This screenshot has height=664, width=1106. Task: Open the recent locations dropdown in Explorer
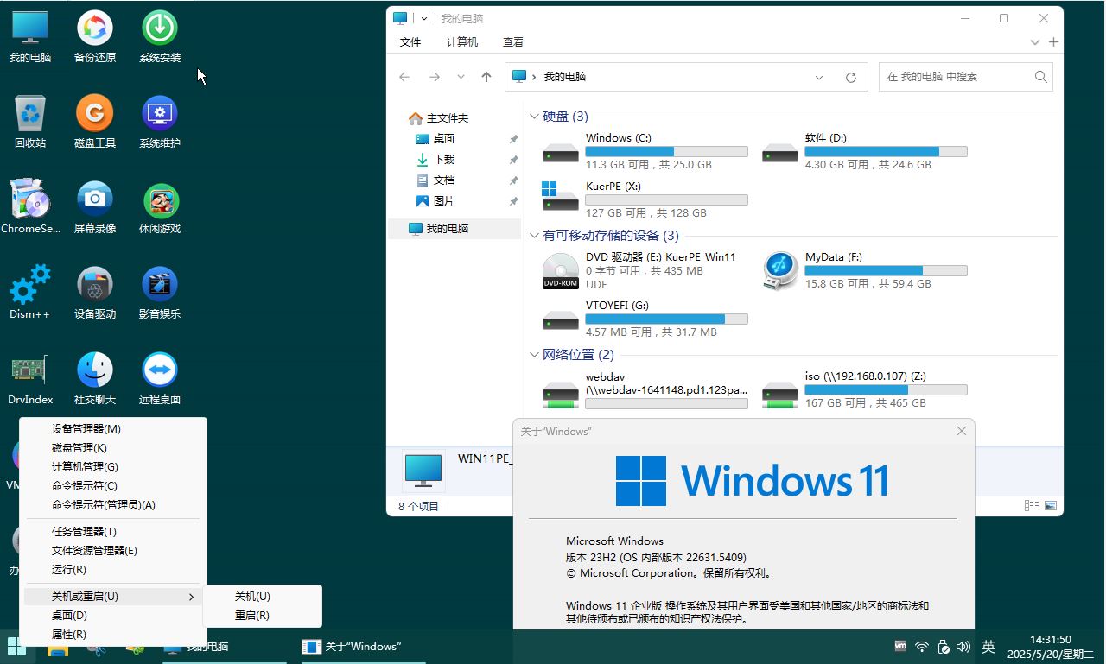pyautogui.click(x=461, y=77)
